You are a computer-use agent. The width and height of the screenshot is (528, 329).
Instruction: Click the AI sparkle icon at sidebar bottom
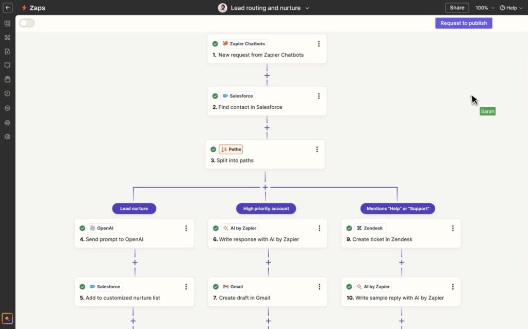7,318
